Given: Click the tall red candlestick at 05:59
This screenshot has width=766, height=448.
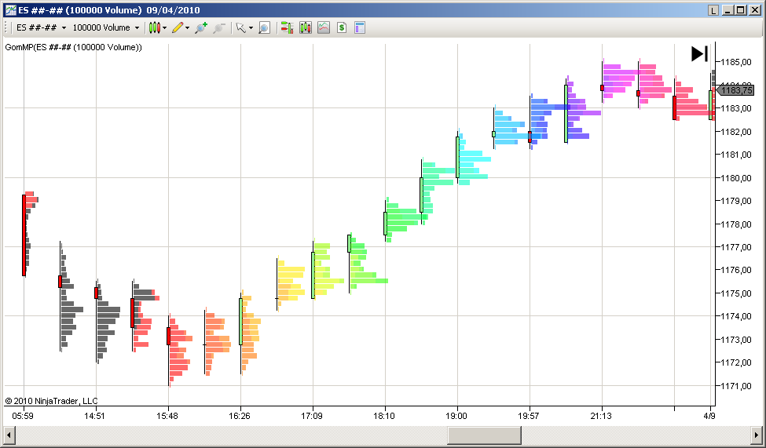Looking at the screenshot, I should coord(24,235).
